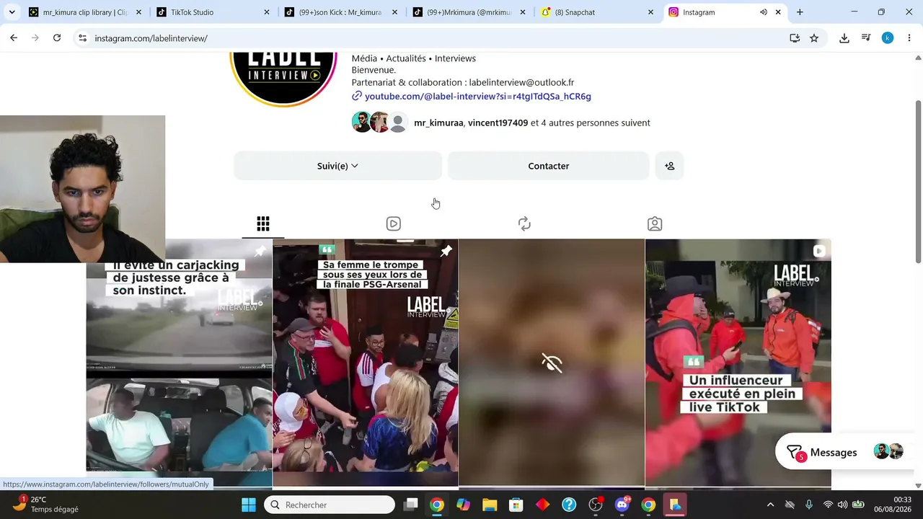Switch to the Reels tab icon
The image size is (923, 519).
394,224
